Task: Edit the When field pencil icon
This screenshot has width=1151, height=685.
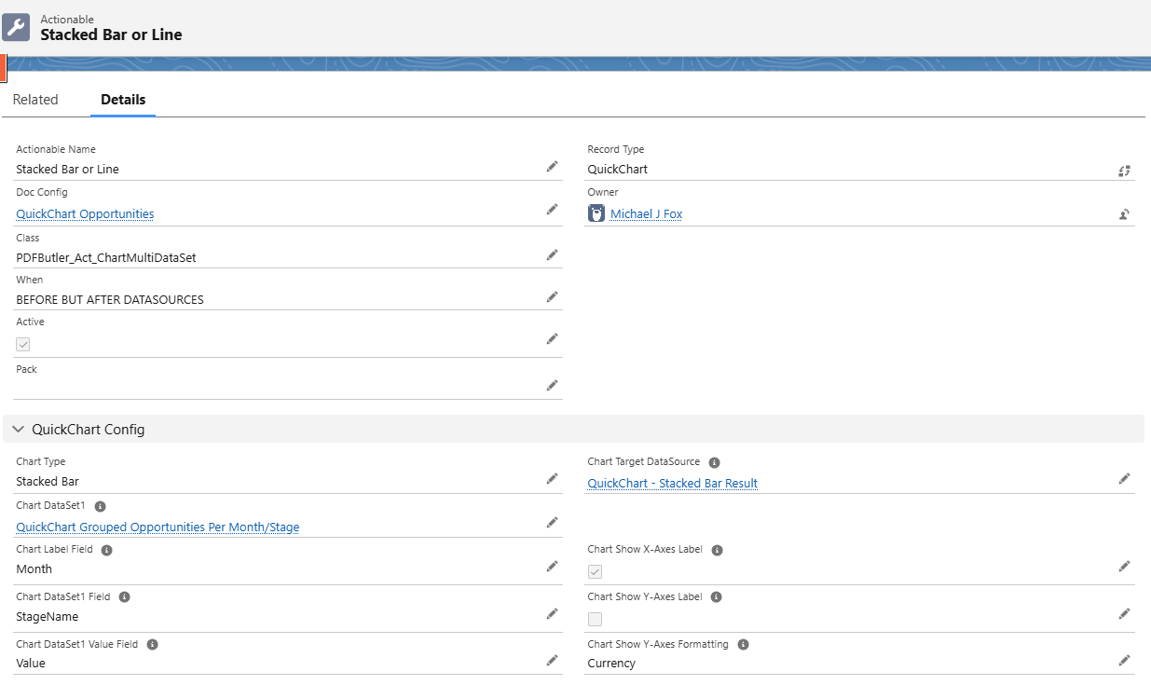Action: coord(553,297)
